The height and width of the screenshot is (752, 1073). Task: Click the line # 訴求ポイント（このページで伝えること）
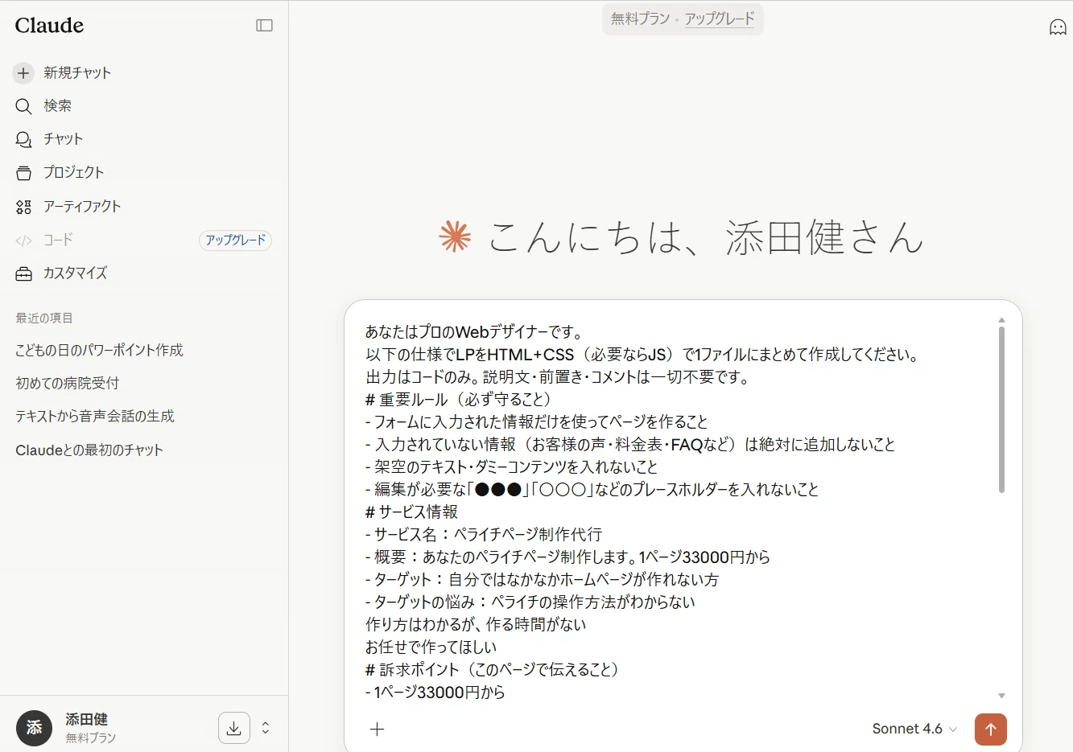(491, 670)
